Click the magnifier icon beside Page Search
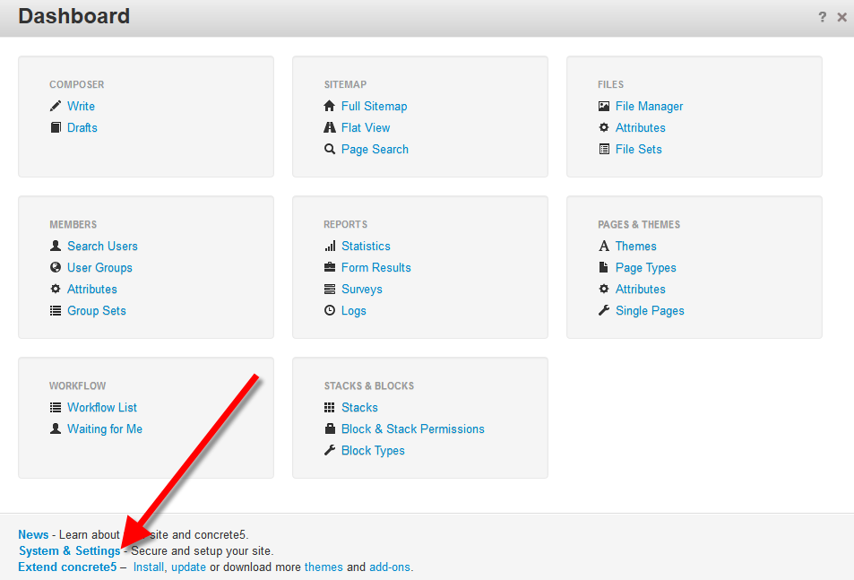Screen dimensions: 854x580 tap(330, 149)
